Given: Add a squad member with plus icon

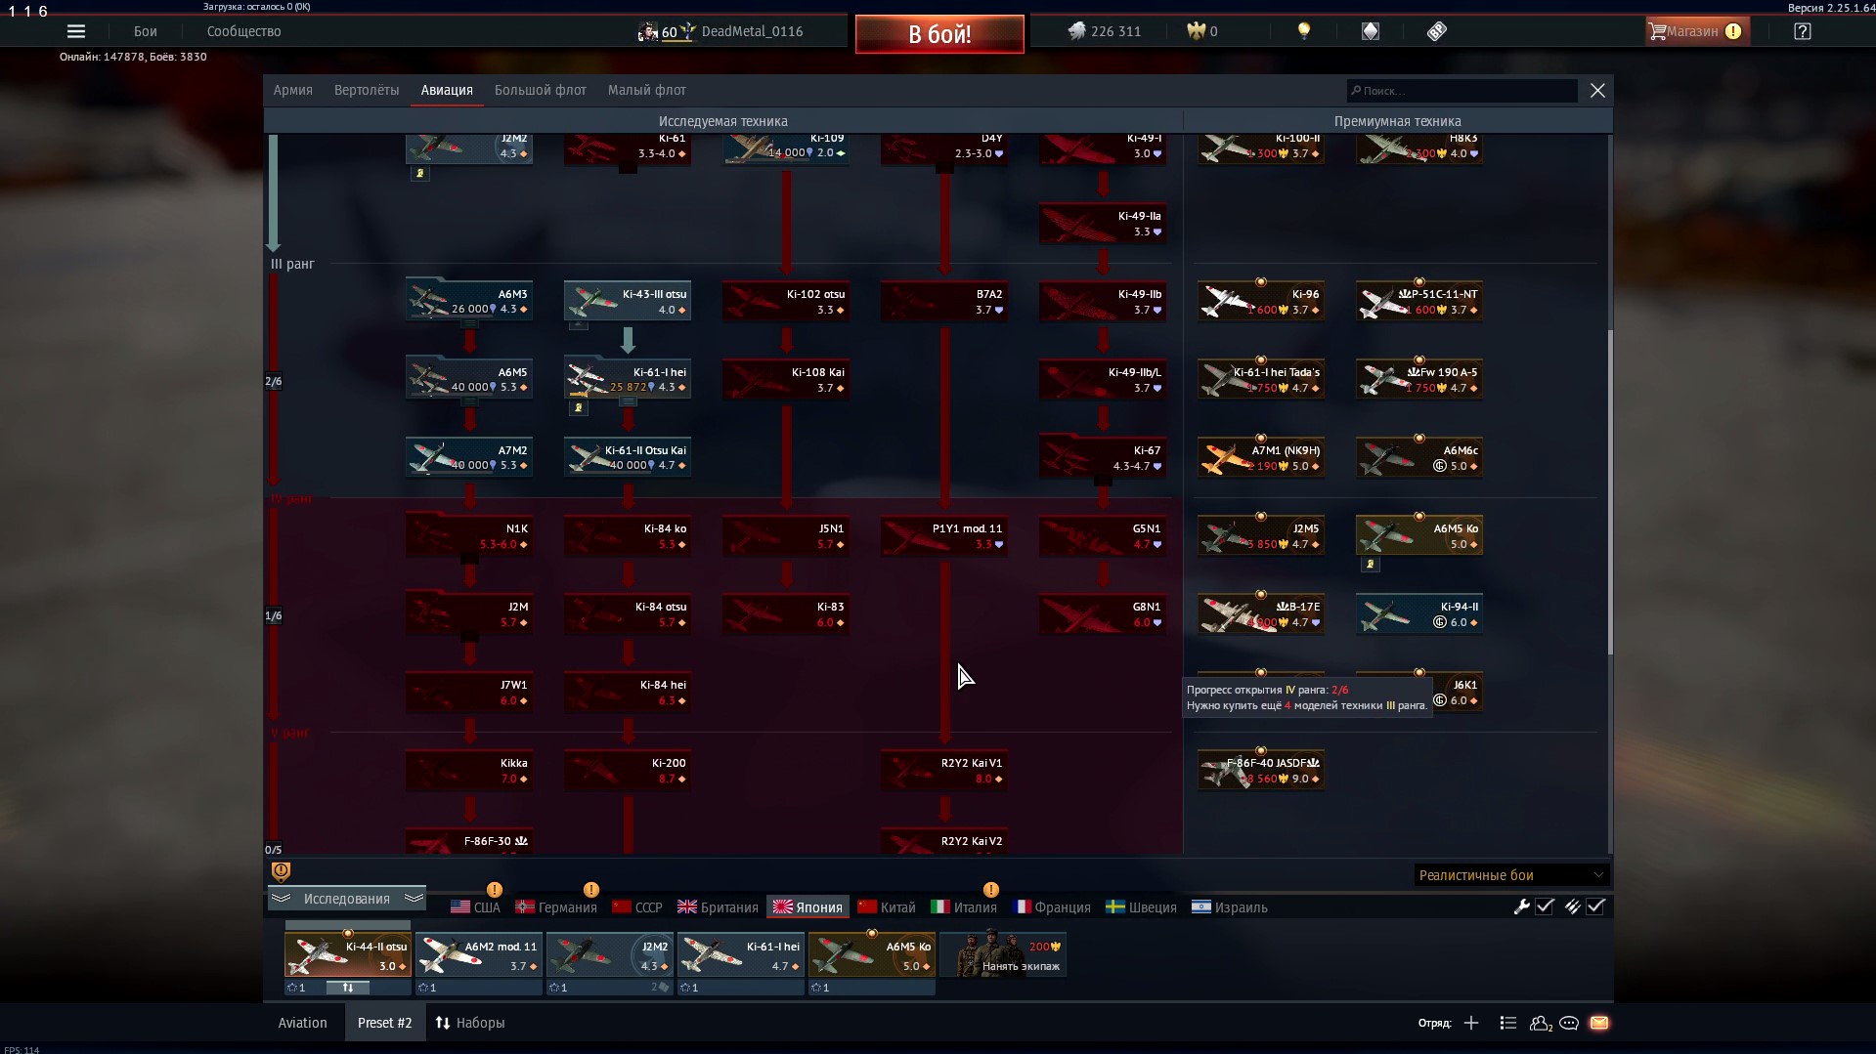Looking at the screenshot, I should pos(1471,1023).
